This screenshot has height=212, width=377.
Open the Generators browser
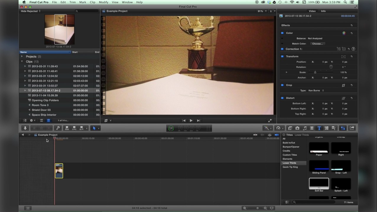pyautogui.click(x=326, y=128)
